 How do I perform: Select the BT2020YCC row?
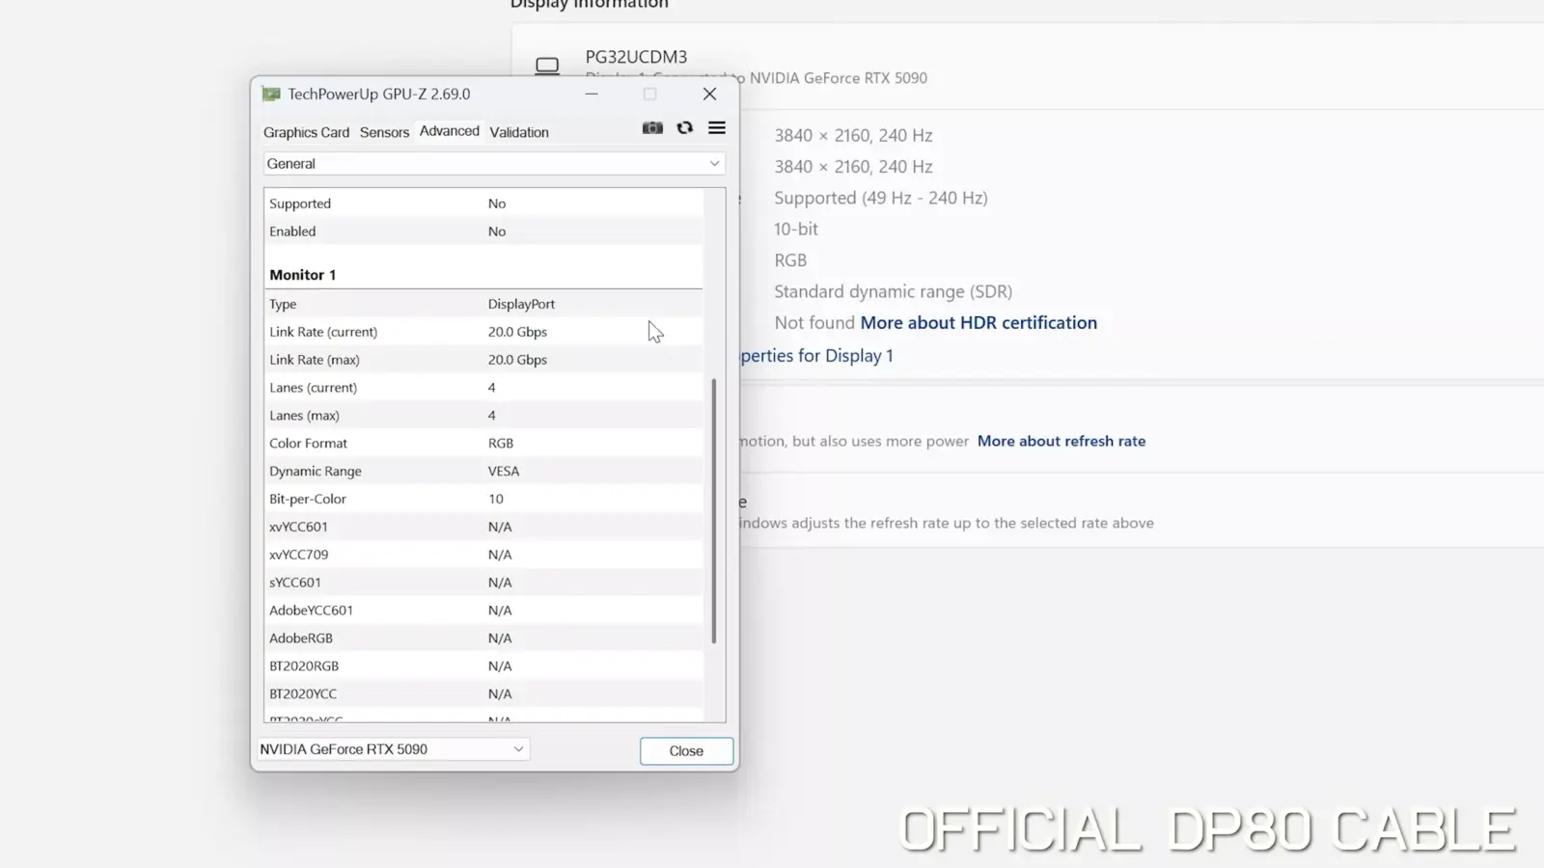pyautogui.click(x=483, y=695)
